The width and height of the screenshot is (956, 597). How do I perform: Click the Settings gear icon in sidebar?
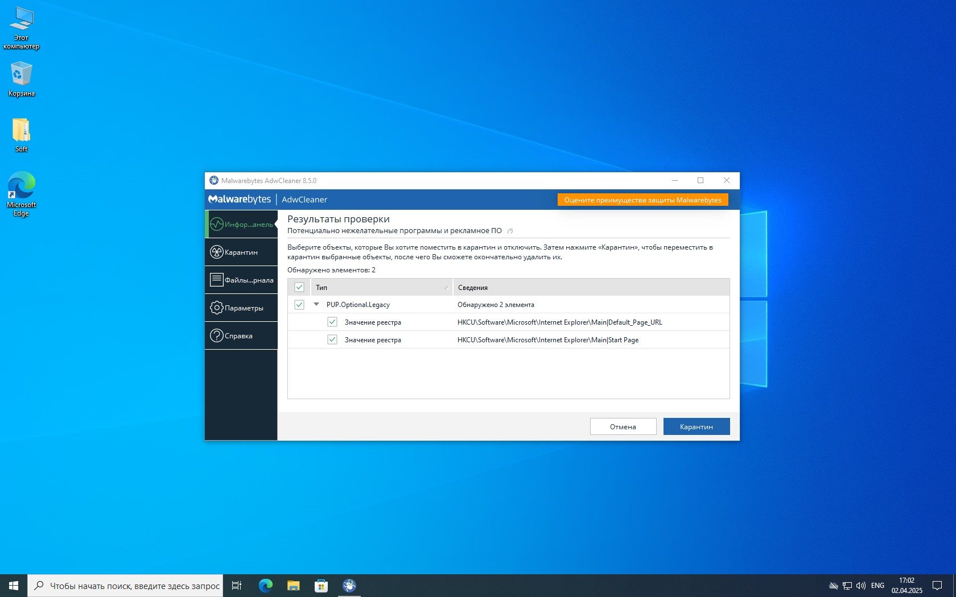216,308
